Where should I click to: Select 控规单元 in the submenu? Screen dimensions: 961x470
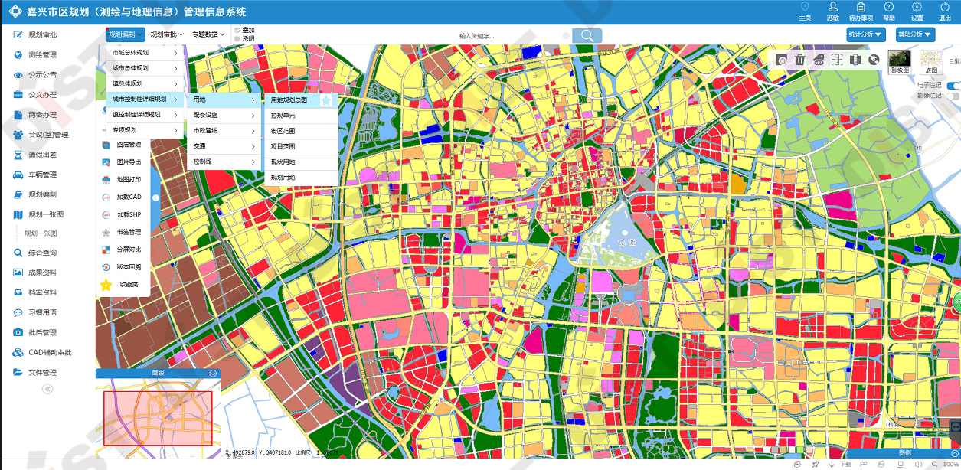click(x=283, y=116)
